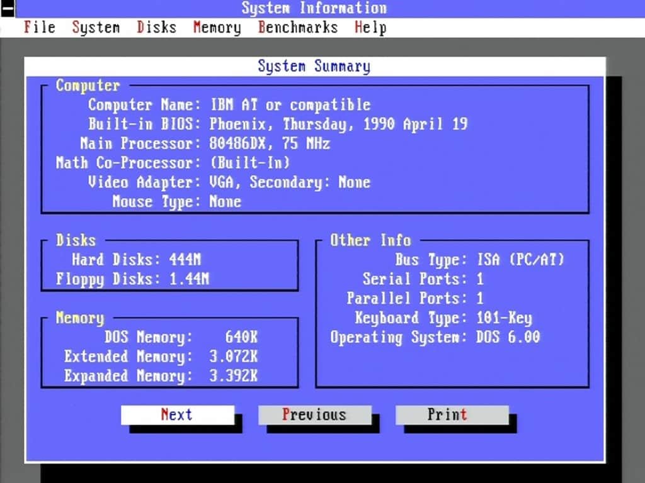
Task: Click the Floppy Disks '1.44M' value
Action: 189,279
